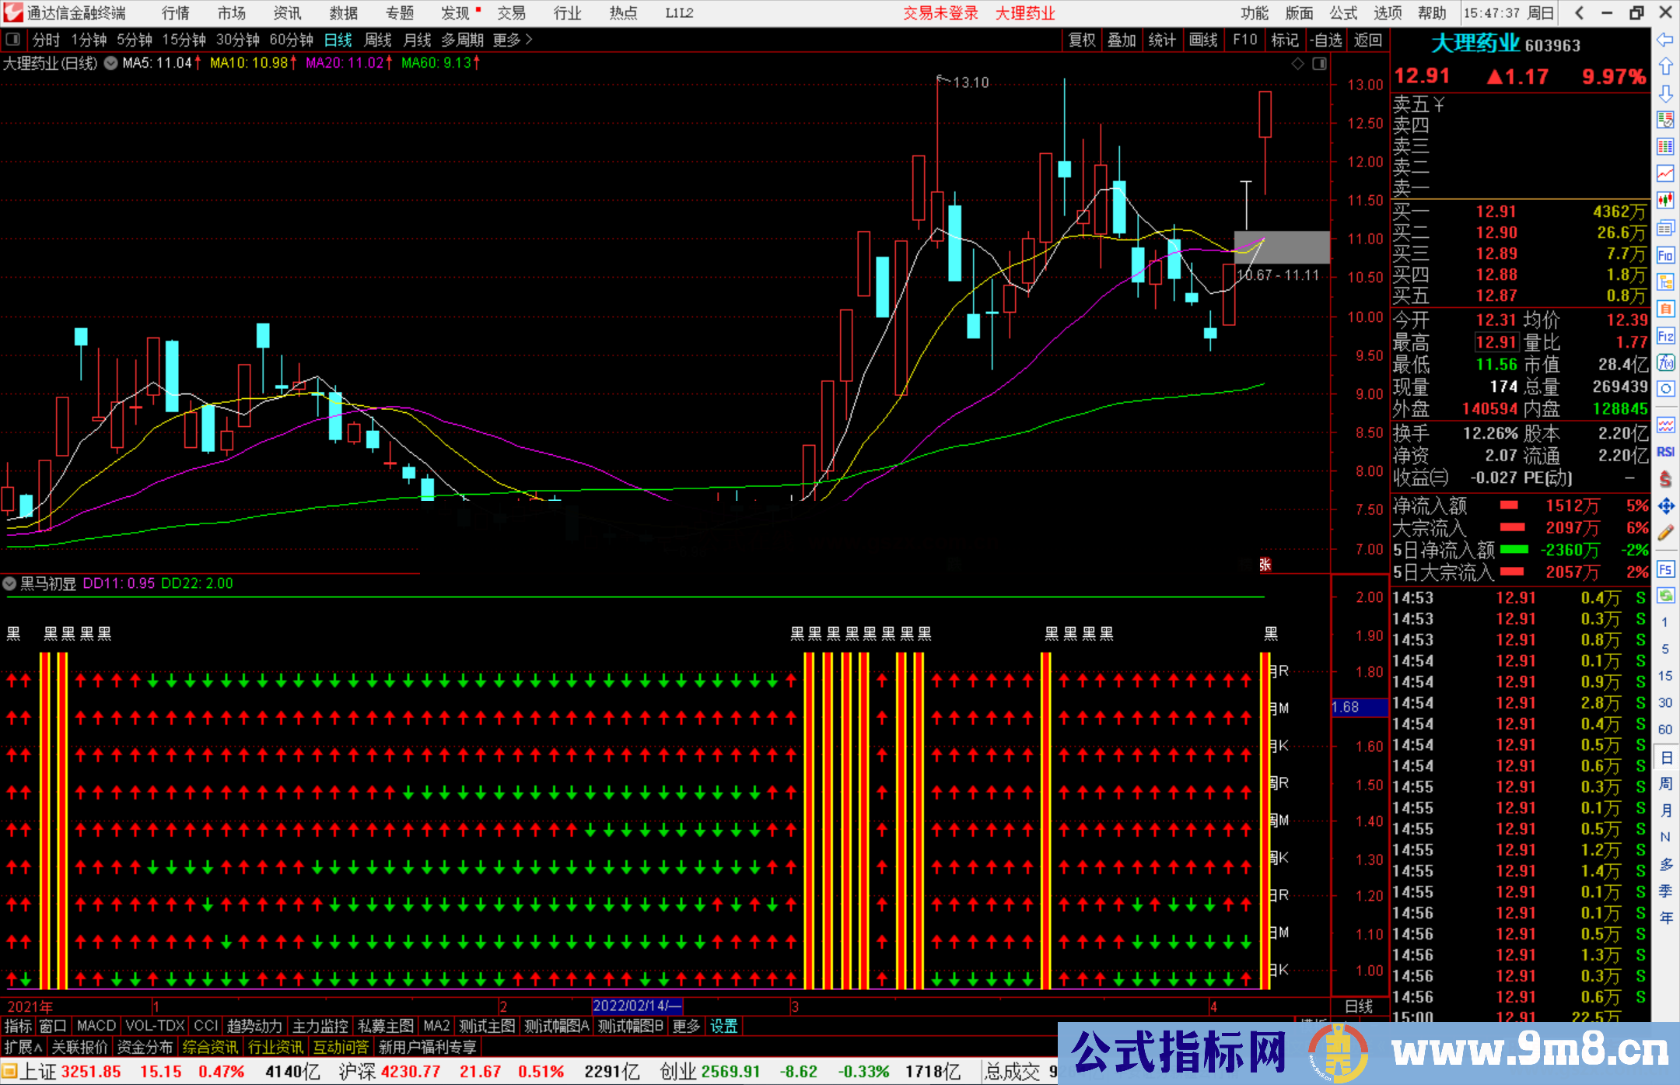Viewport: 1680px width, 1085px height.
Task: Click the f(x) formula sidebar icon
Action: click(x=1665, y=362)
